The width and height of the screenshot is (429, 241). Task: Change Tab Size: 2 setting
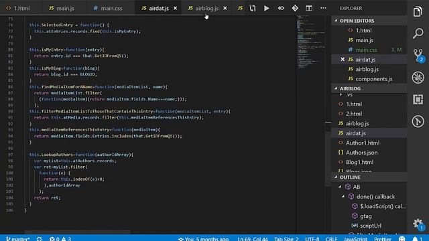pos(286,239)
